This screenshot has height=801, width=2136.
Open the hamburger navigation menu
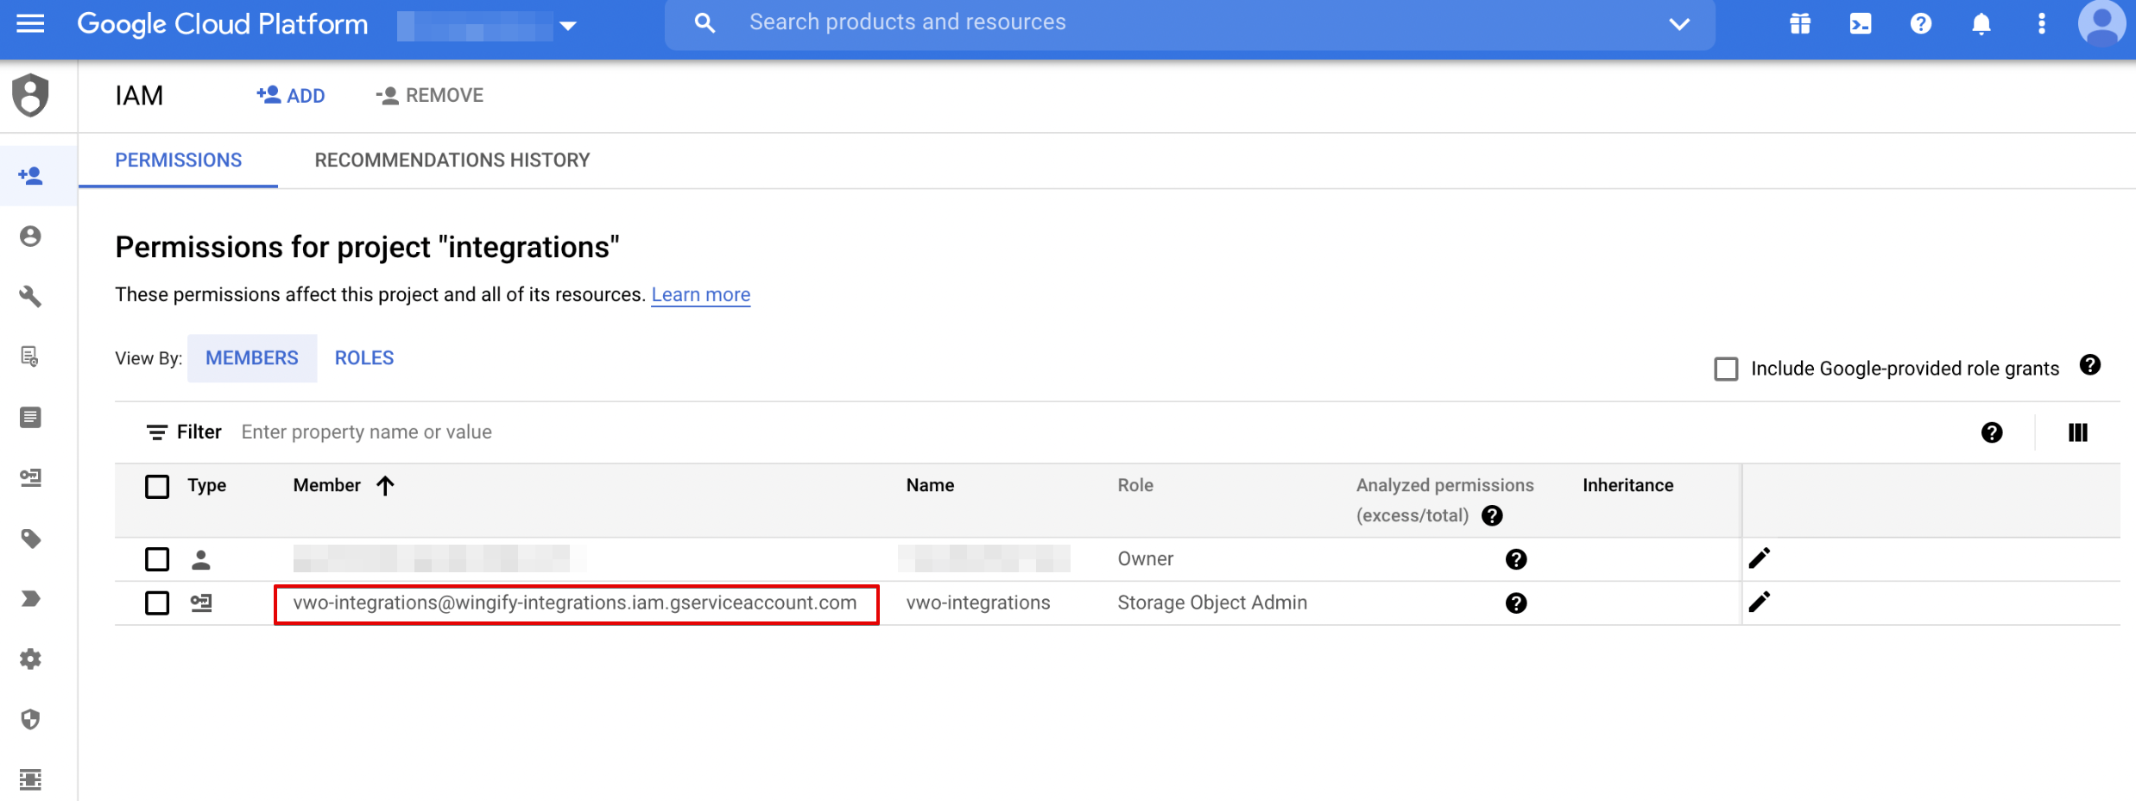tap(30, 23)
